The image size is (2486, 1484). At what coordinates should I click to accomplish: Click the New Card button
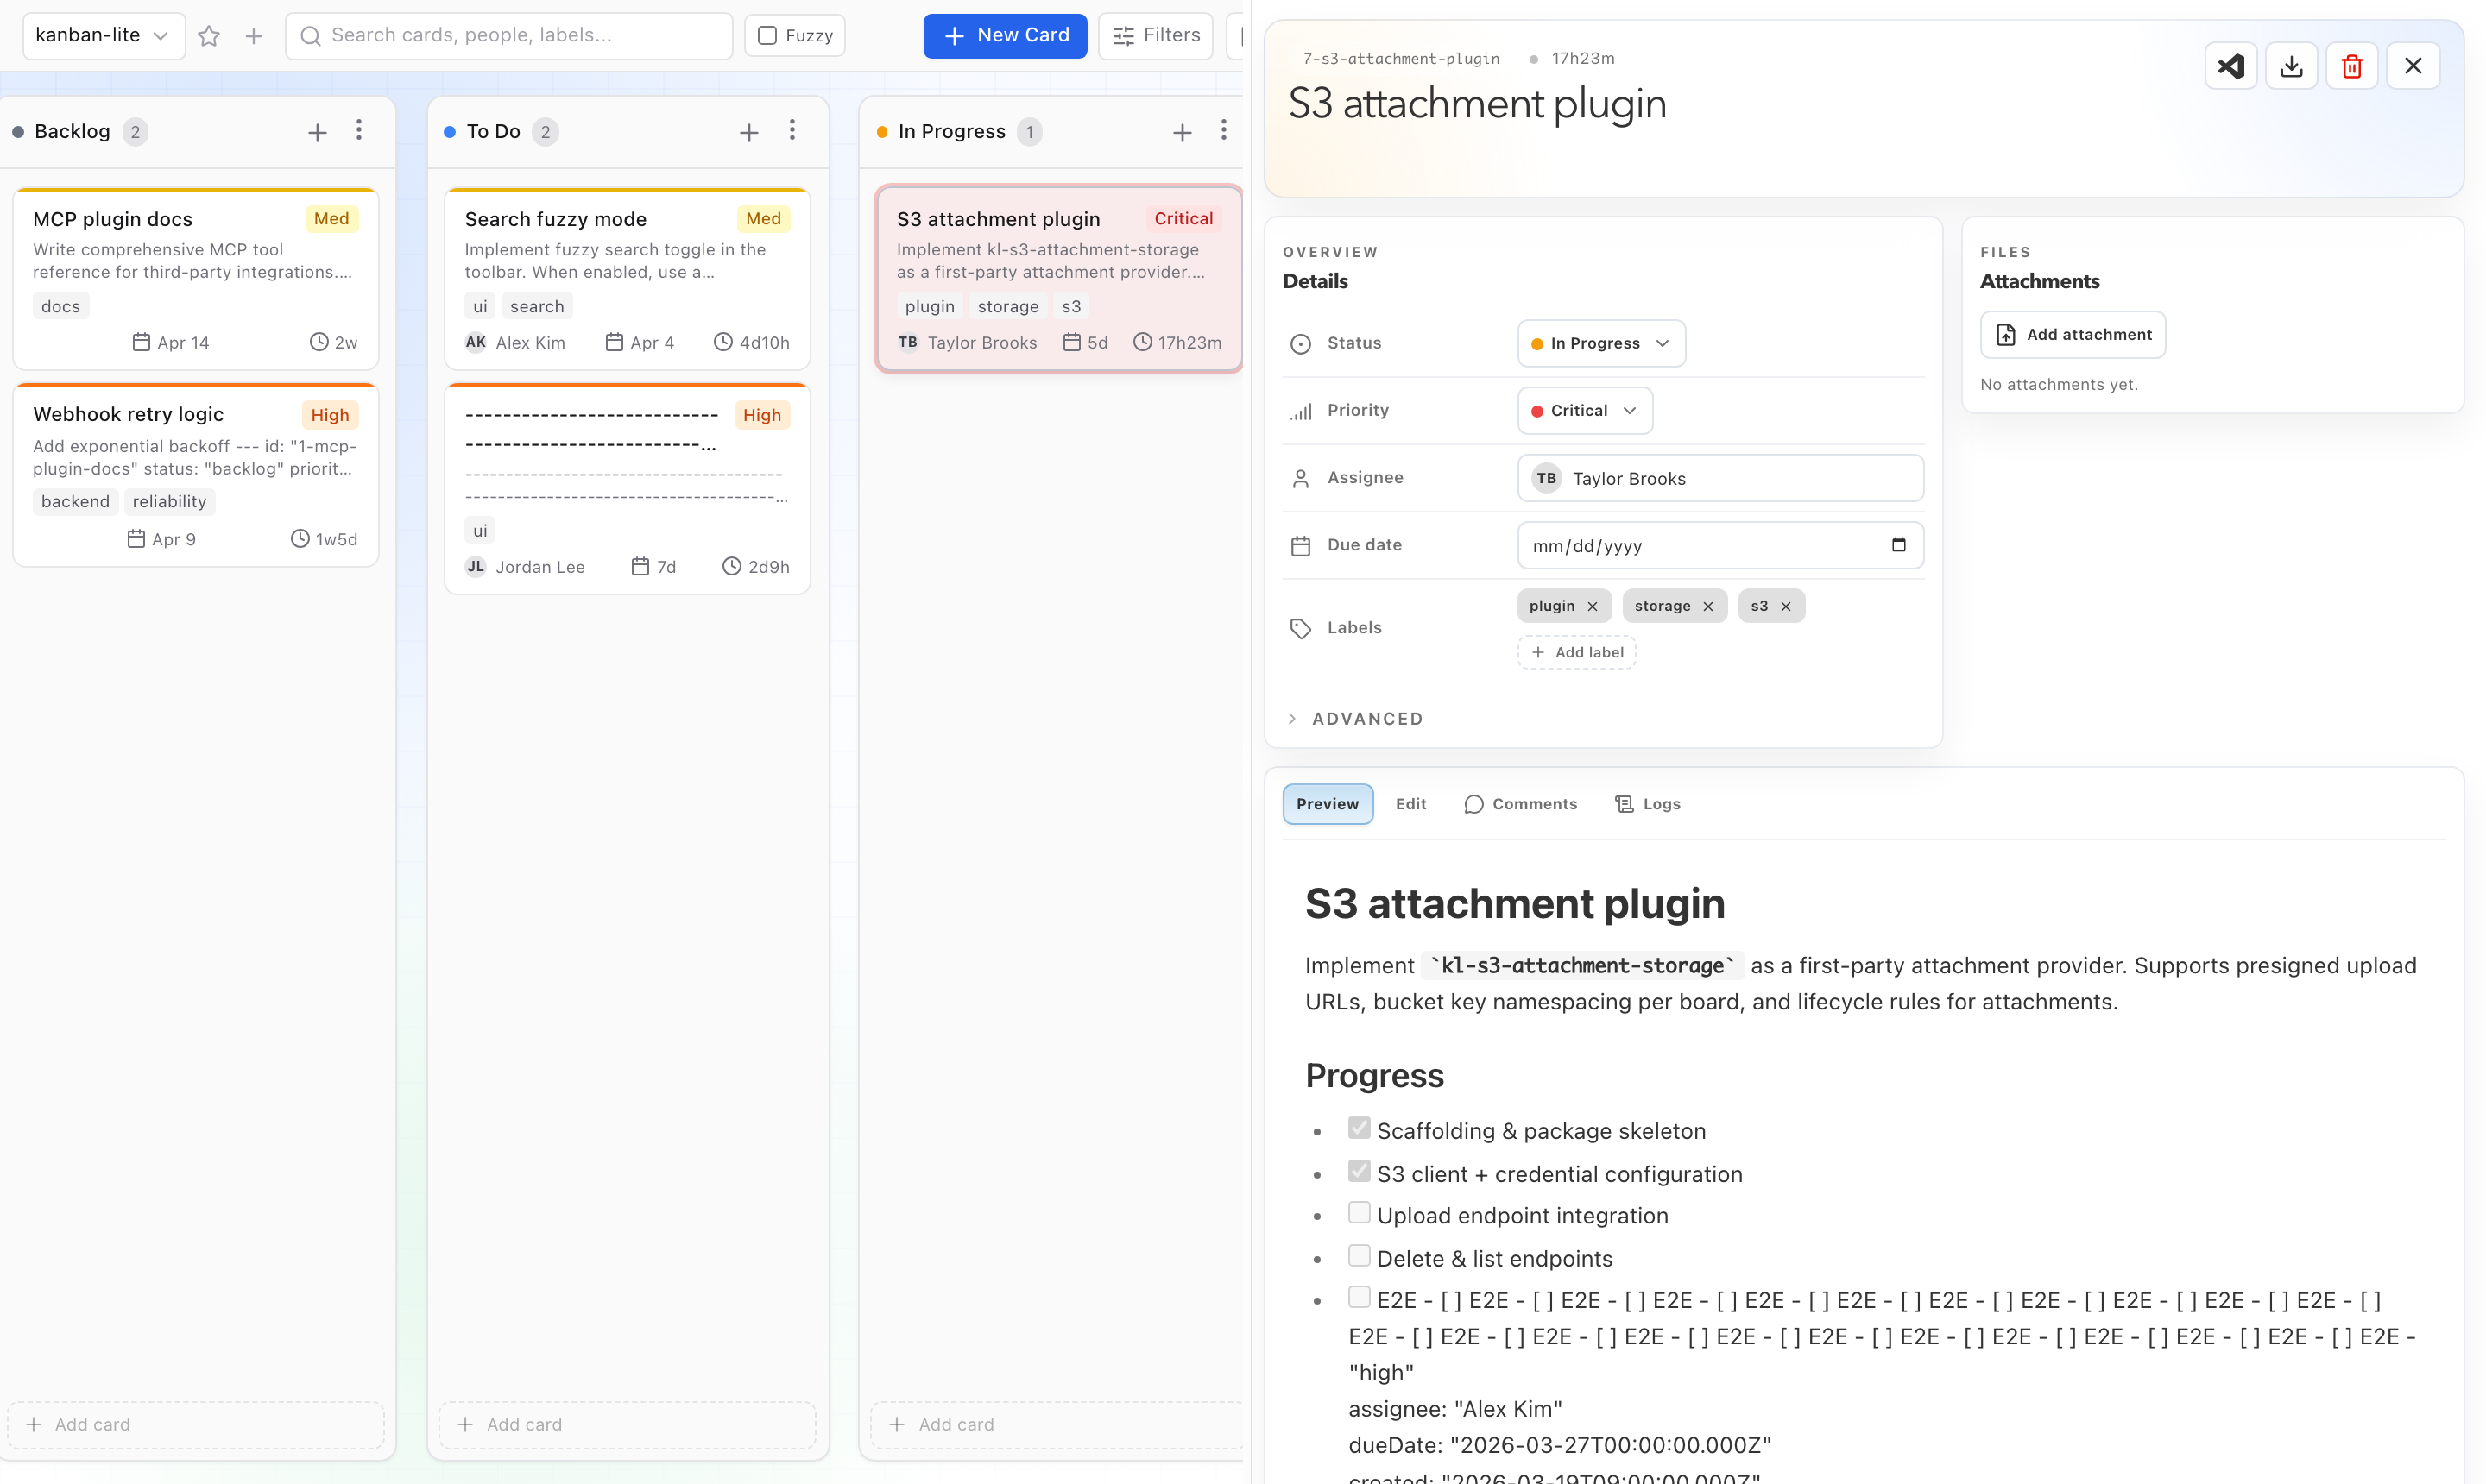tap(1005, 35)
